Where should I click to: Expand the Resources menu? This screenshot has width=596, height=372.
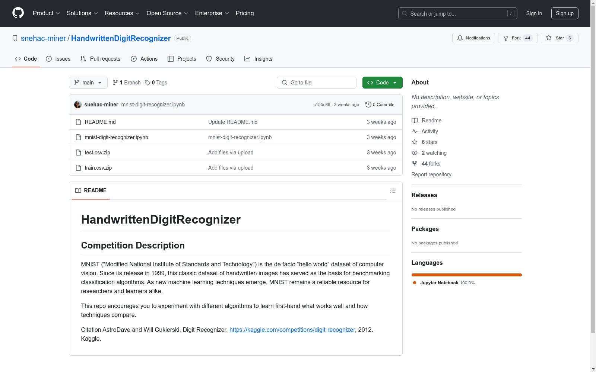click(x=122, y=13)
